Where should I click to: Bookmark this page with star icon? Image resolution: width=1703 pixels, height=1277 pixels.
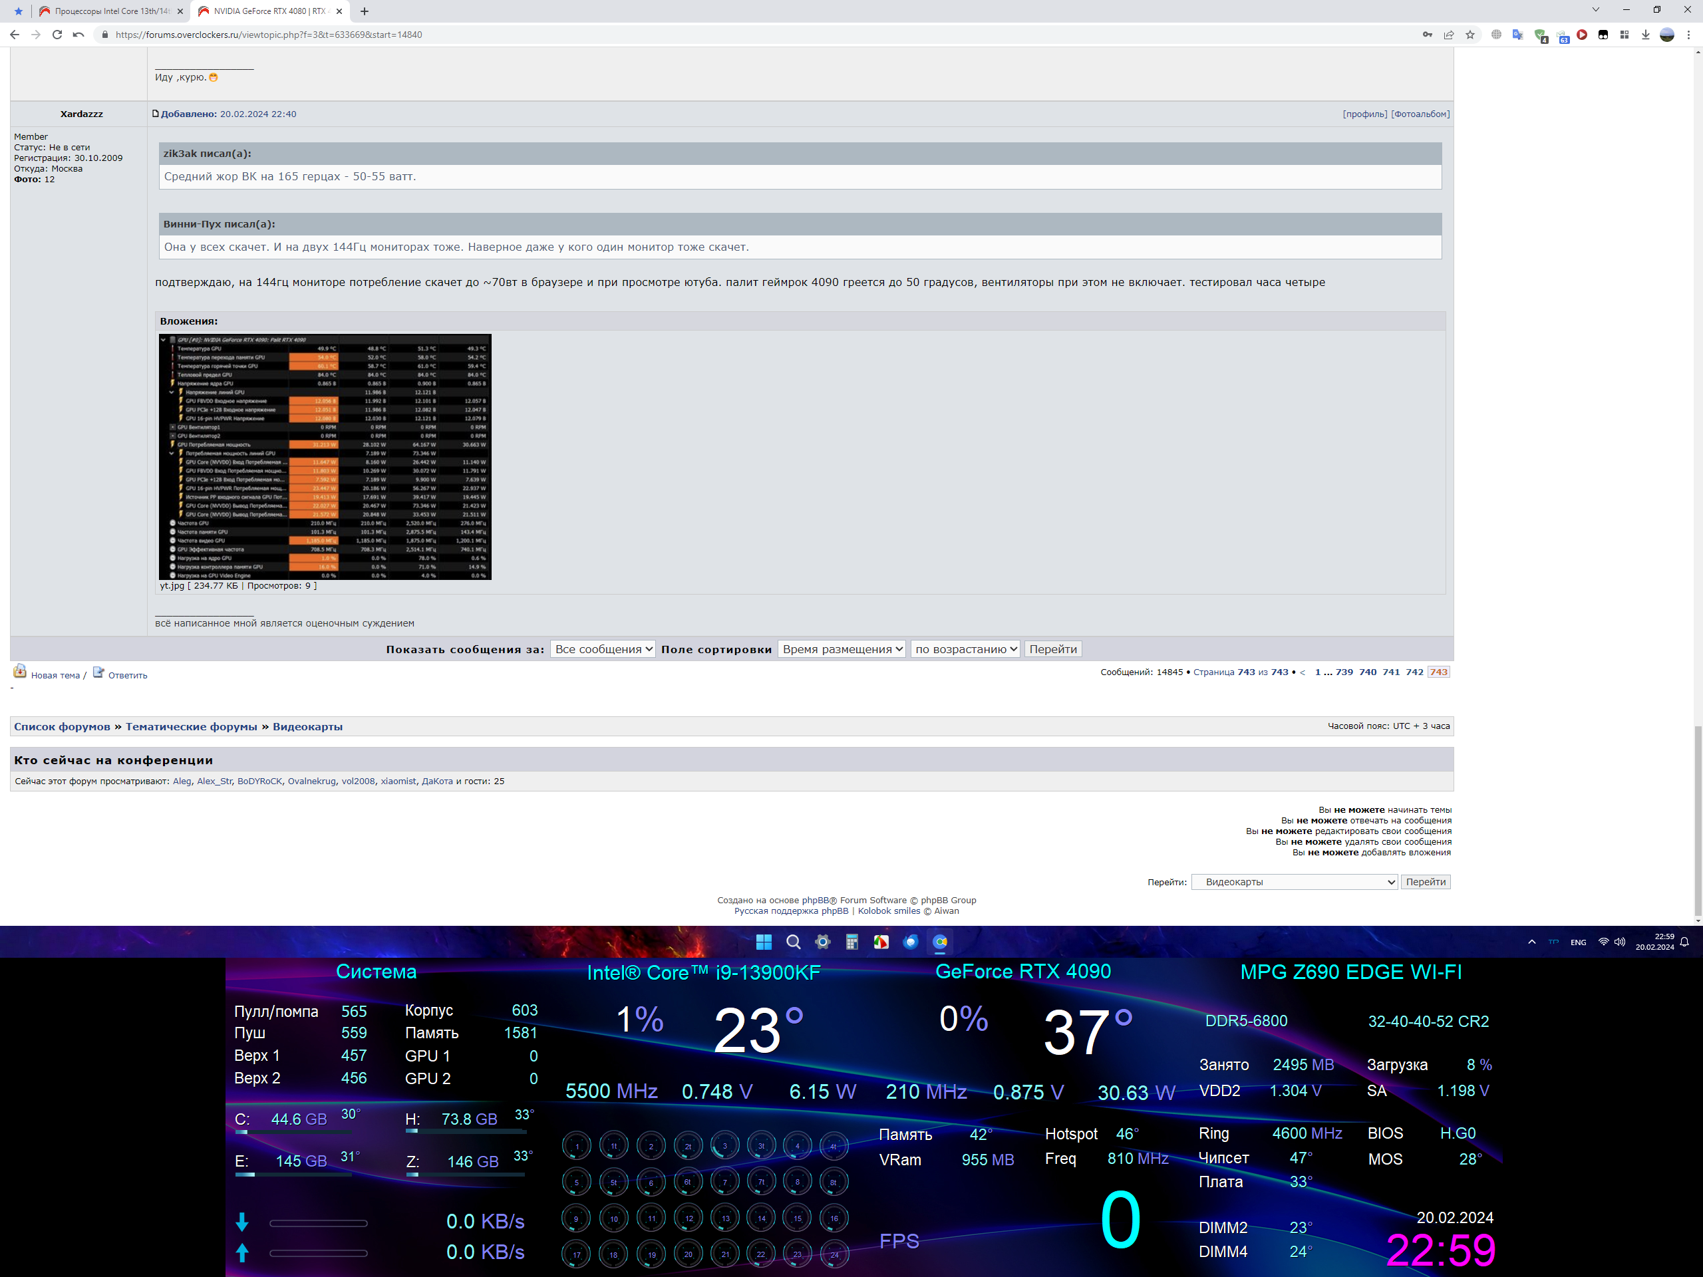(x=1470, y=35)
